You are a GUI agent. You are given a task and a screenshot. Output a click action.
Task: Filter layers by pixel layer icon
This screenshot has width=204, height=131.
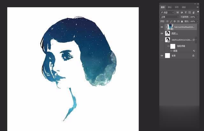(x=178, y=12)
